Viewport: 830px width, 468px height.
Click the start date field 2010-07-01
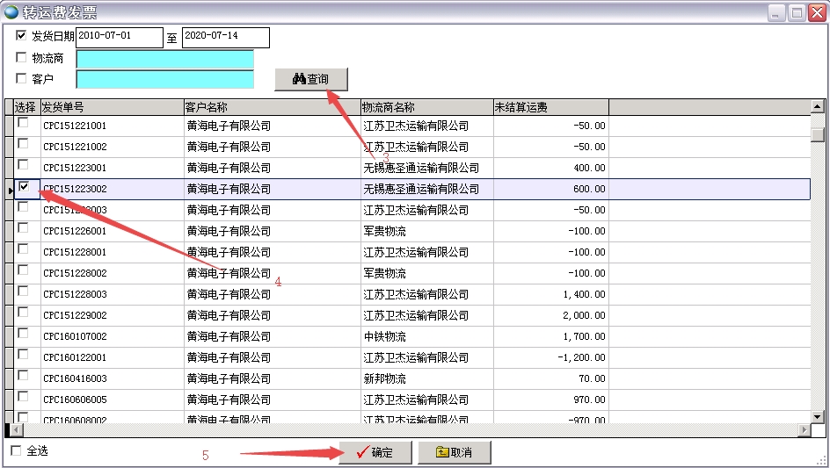120,38
